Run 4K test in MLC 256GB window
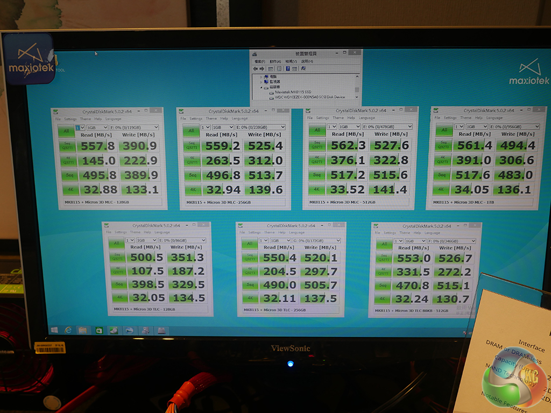This screenshot has height=413, width=551. (x=193, y=190)
